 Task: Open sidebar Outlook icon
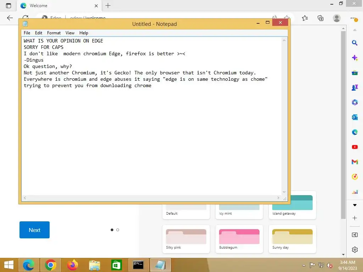click(354, 117)
